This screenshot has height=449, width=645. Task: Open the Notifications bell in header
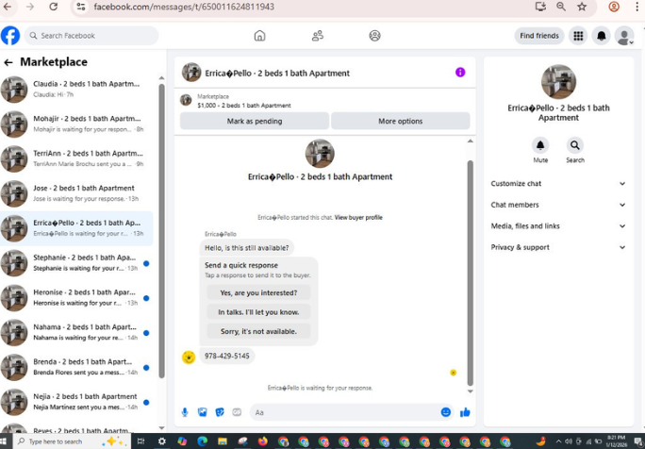pos(601,36)
